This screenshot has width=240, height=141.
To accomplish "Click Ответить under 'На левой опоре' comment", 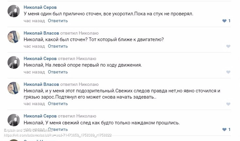I will coord(58,72).
